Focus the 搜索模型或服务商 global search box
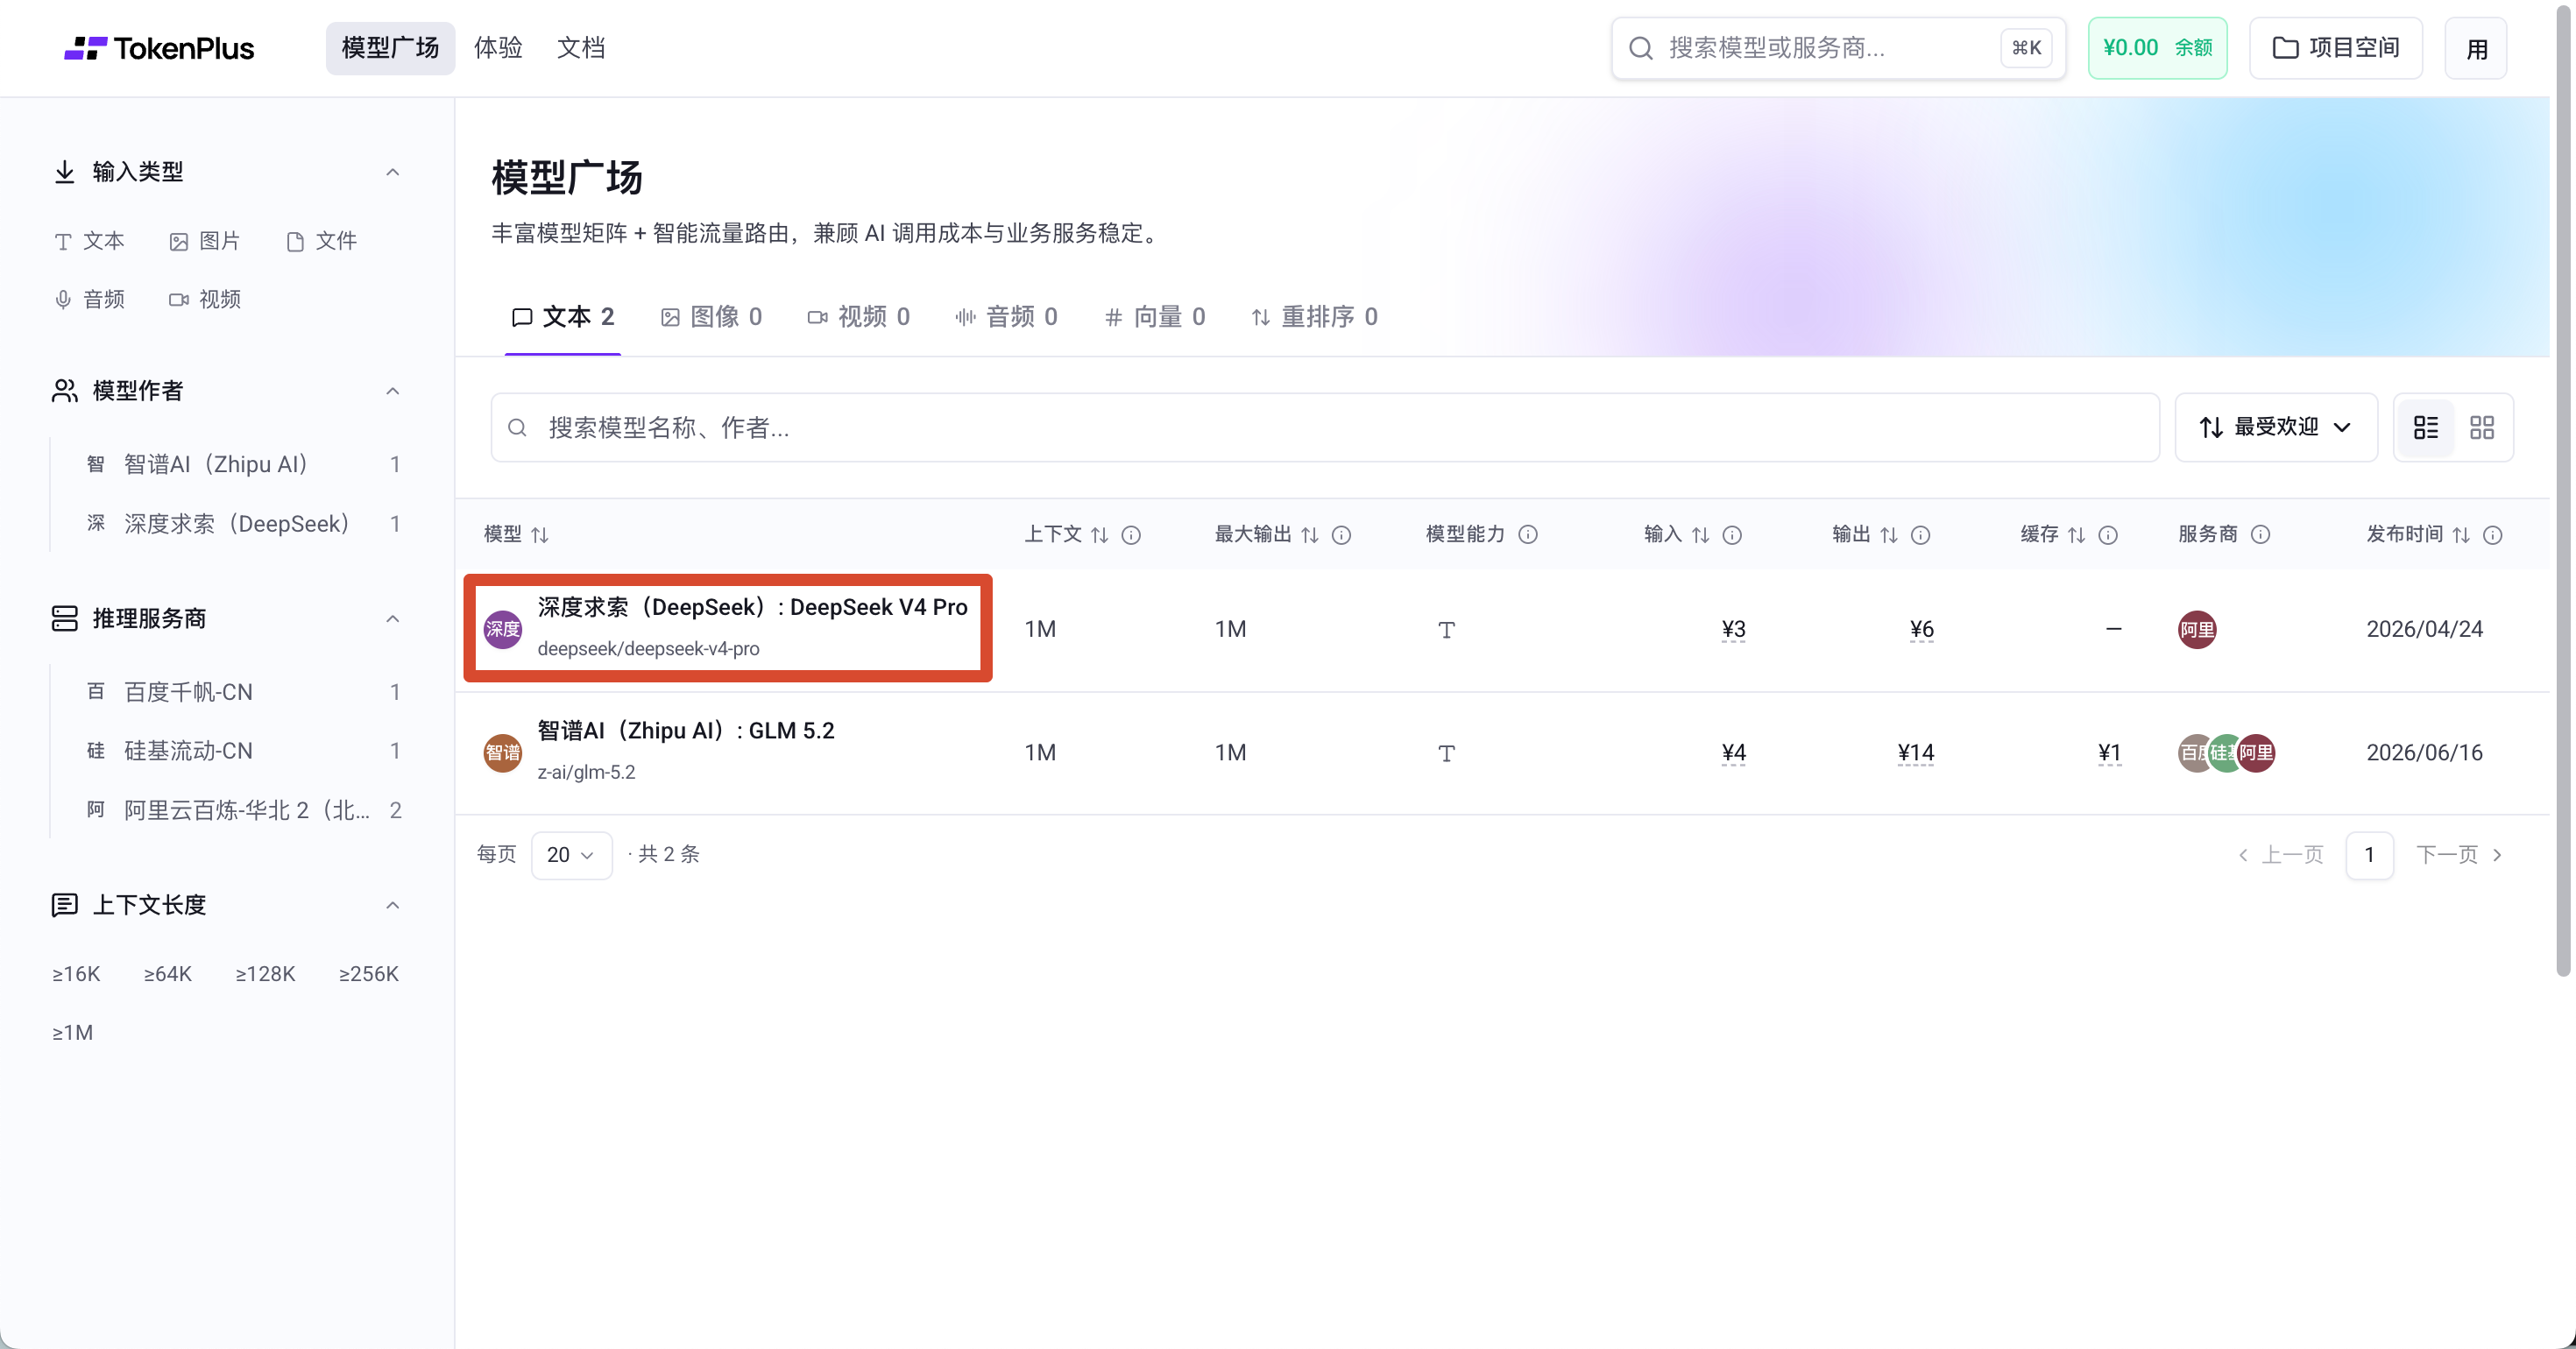The height and width of the screenshot is (1349, 2576). [1838, 48]
